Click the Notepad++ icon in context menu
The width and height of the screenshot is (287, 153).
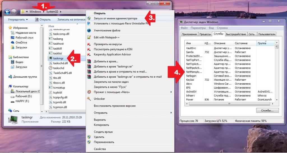click(x=89, y=37)
